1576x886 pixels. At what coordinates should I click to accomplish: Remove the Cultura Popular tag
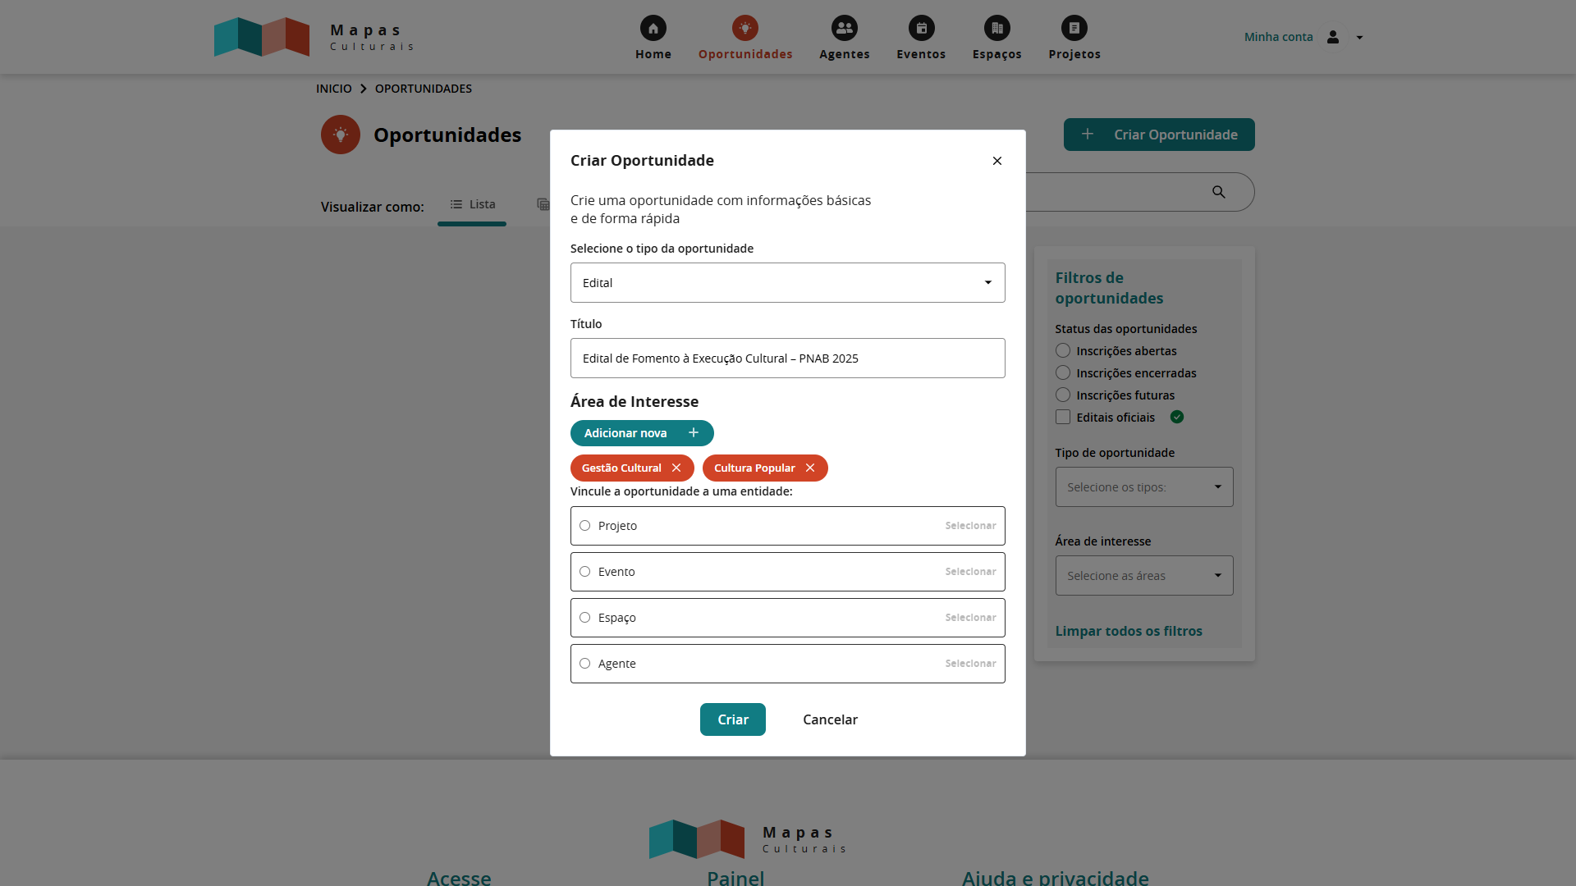[x=810, y=468]
